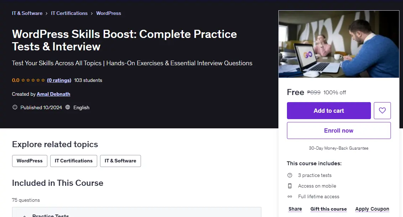Click the Access on mobile text
The image size is (403, 217).
tap(317, 186)
